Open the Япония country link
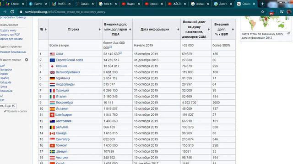 pyautogui.click(x=61, y=66)
